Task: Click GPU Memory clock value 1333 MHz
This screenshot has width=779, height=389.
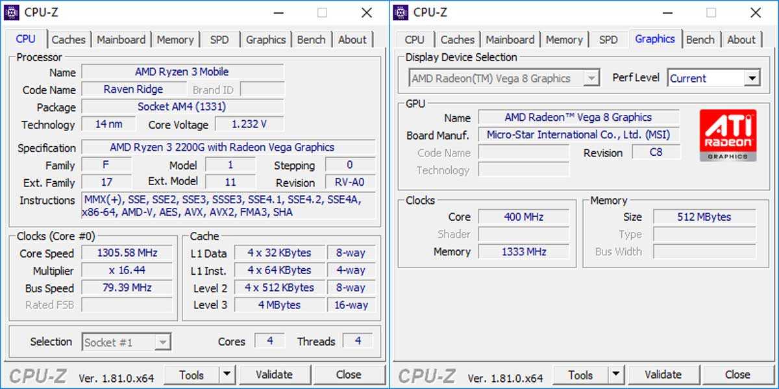Action: point(523,252)
